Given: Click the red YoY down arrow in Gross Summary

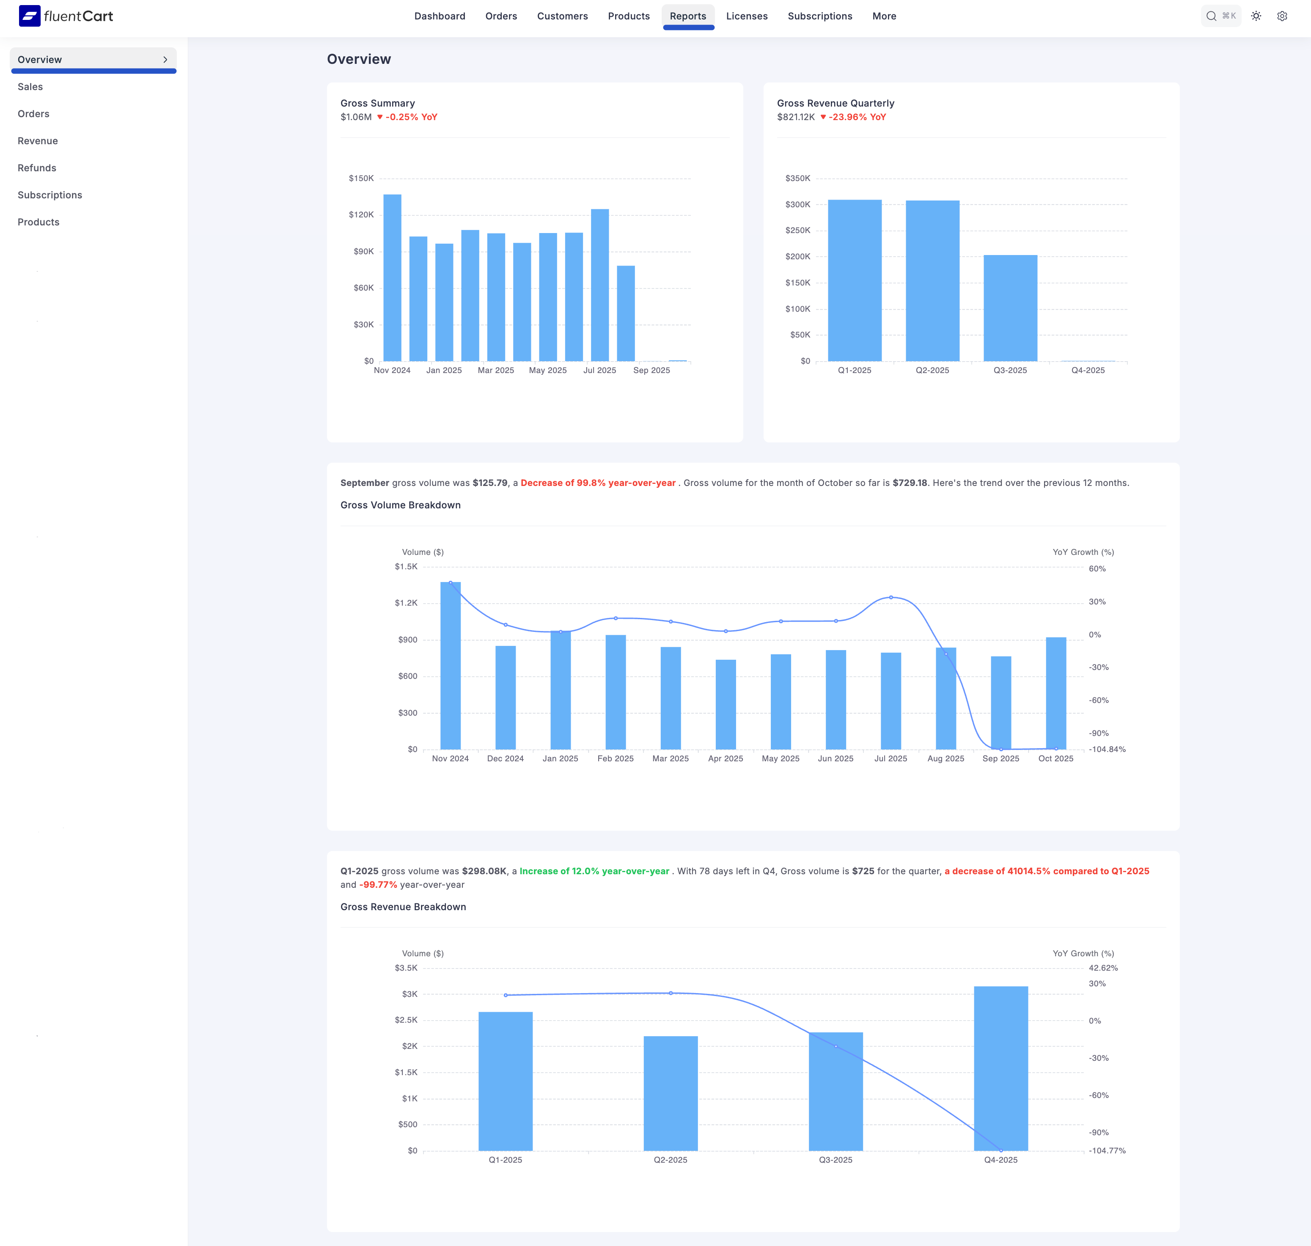Looking at the screenshot, I should [x=380, y=118].
